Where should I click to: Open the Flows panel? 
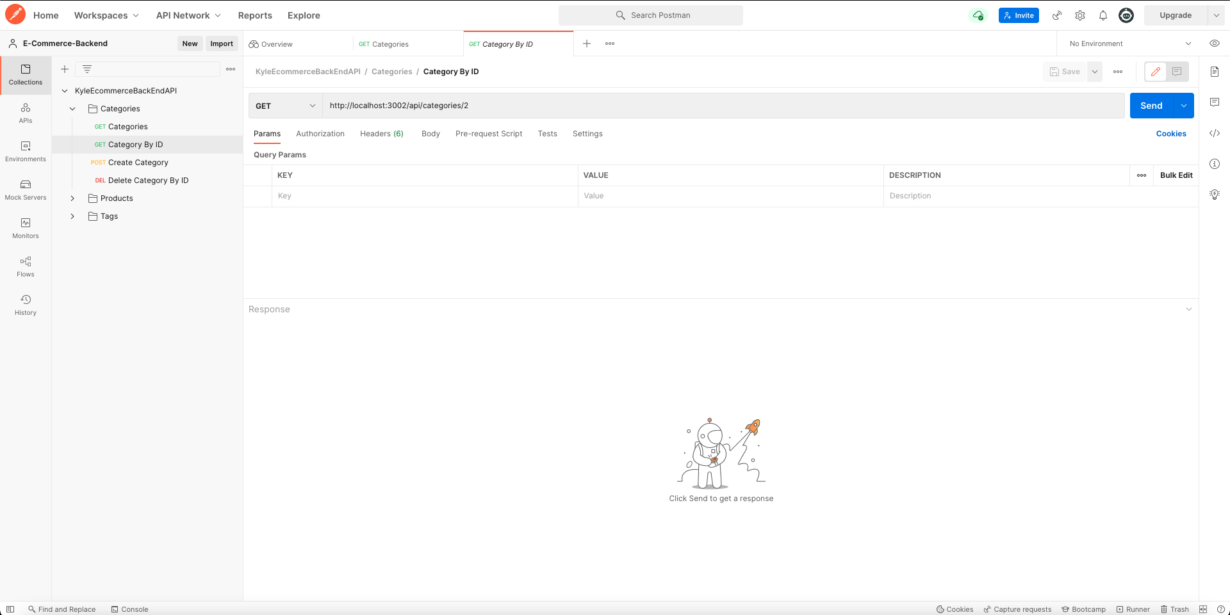(25, 266)
